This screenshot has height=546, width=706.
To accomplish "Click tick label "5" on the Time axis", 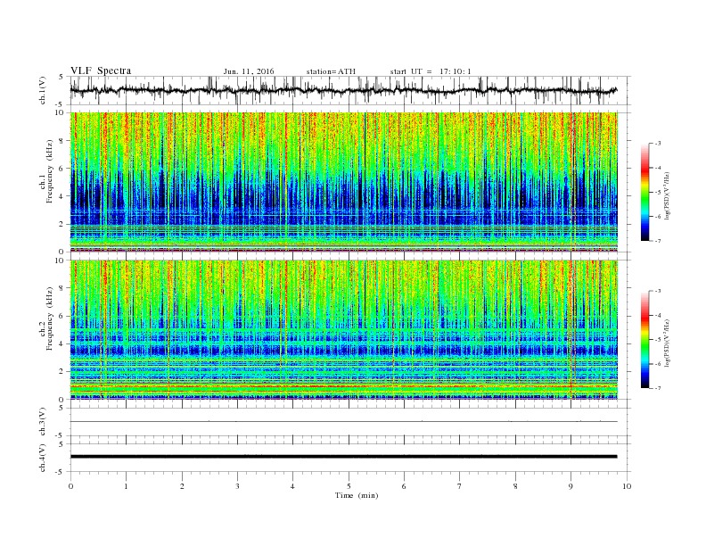I will click(349, 486).
